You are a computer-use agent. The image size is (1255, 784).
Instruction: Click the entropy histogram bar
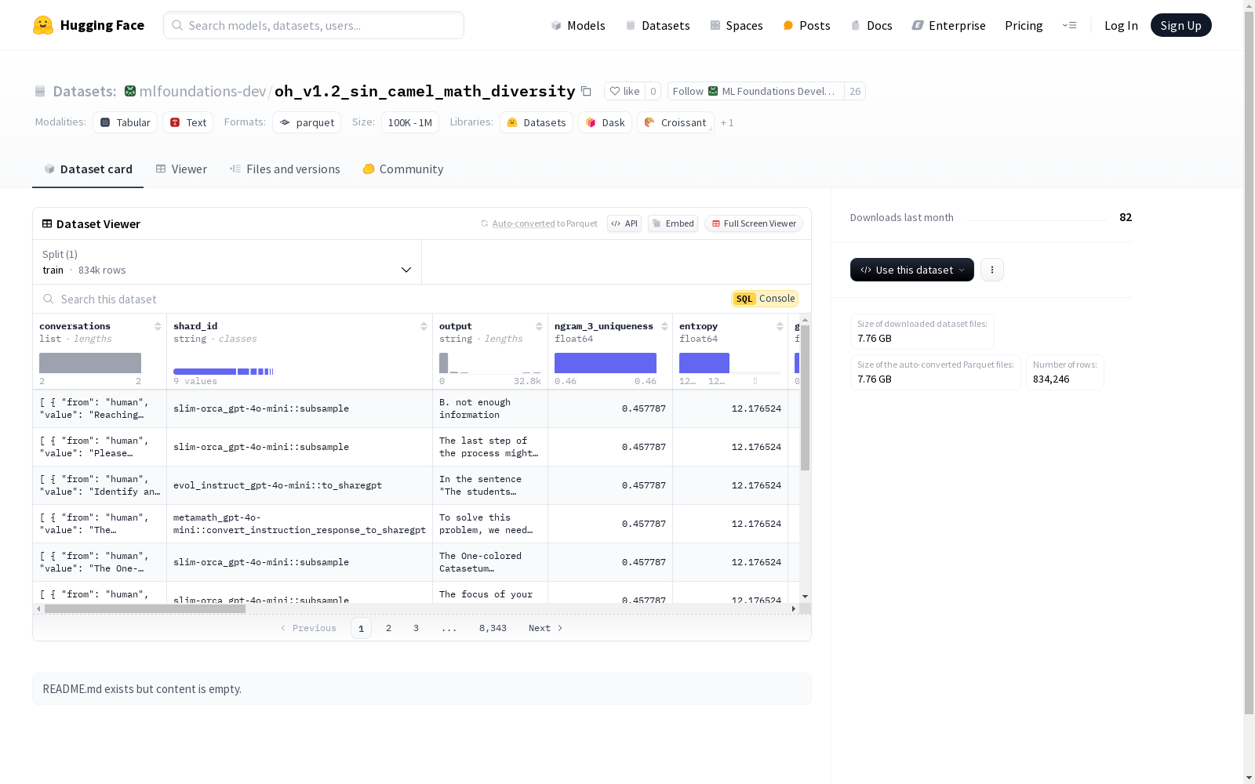(704, 363)
